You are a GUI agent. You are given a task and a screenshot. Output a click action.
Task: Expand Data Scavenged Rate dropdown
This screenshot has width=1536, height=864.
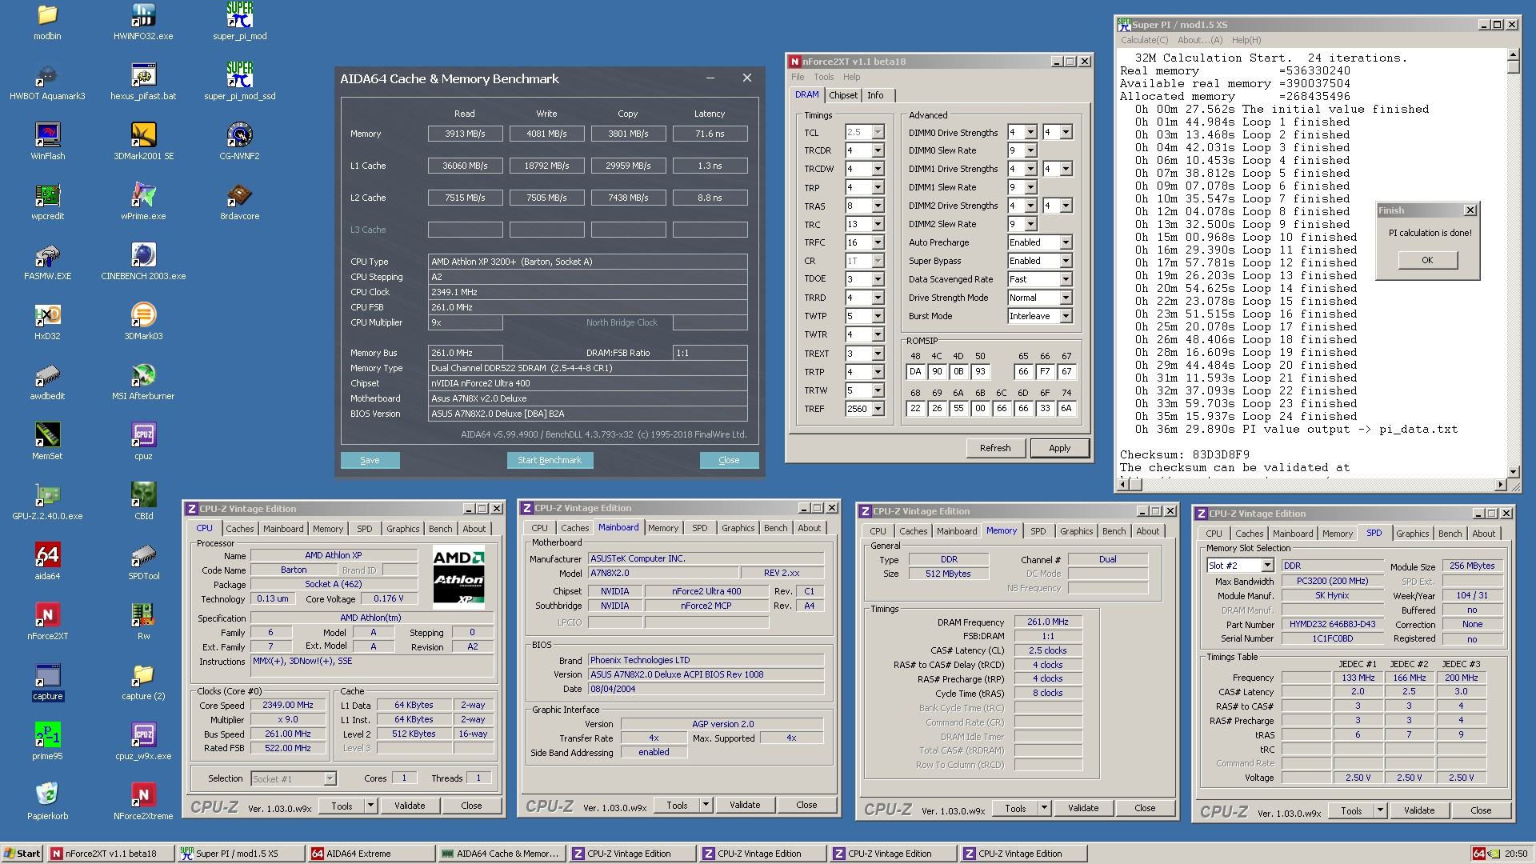click(1066, 279)
